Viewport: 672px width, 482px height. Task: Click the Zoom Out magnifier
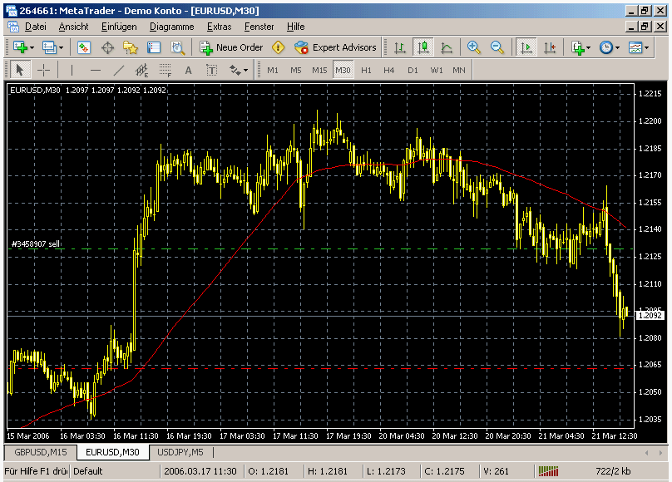tap(497, 47)
